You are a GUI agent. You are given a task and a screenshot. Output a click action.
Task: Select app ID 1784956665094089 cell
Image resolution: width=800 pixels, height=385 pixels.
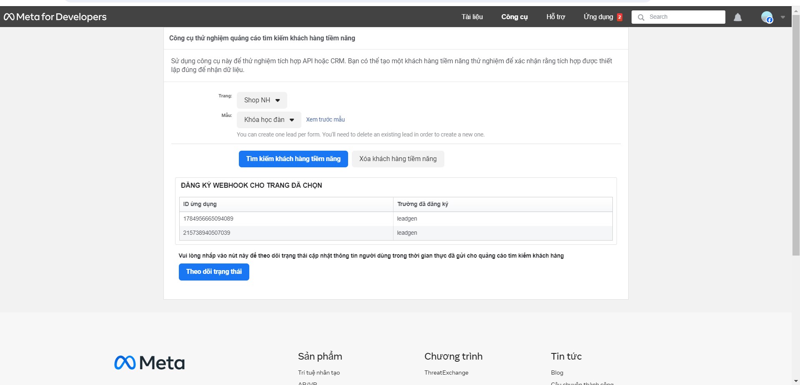[x=286, y=219]
